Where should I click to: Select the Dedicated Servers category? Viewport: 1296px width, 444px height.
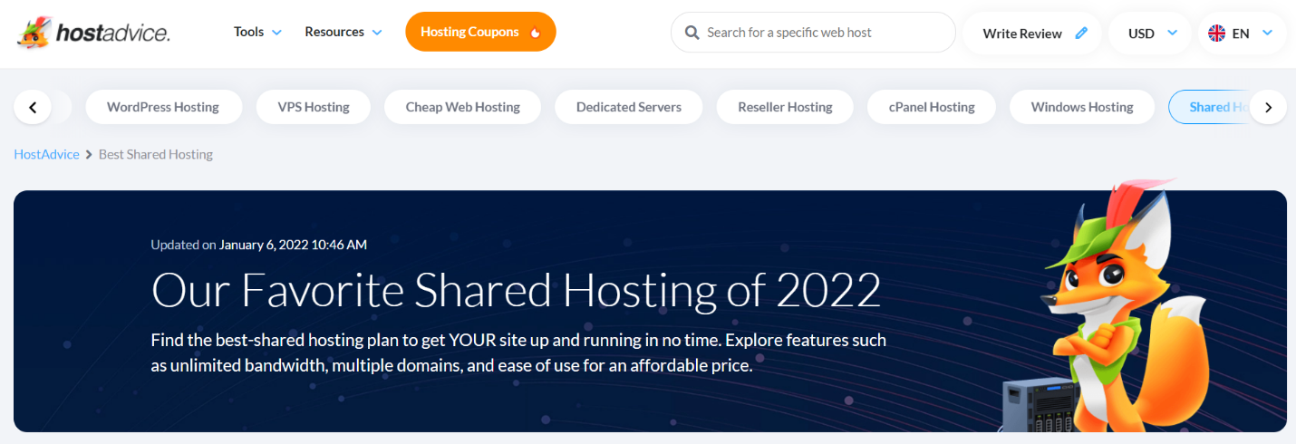629,107
